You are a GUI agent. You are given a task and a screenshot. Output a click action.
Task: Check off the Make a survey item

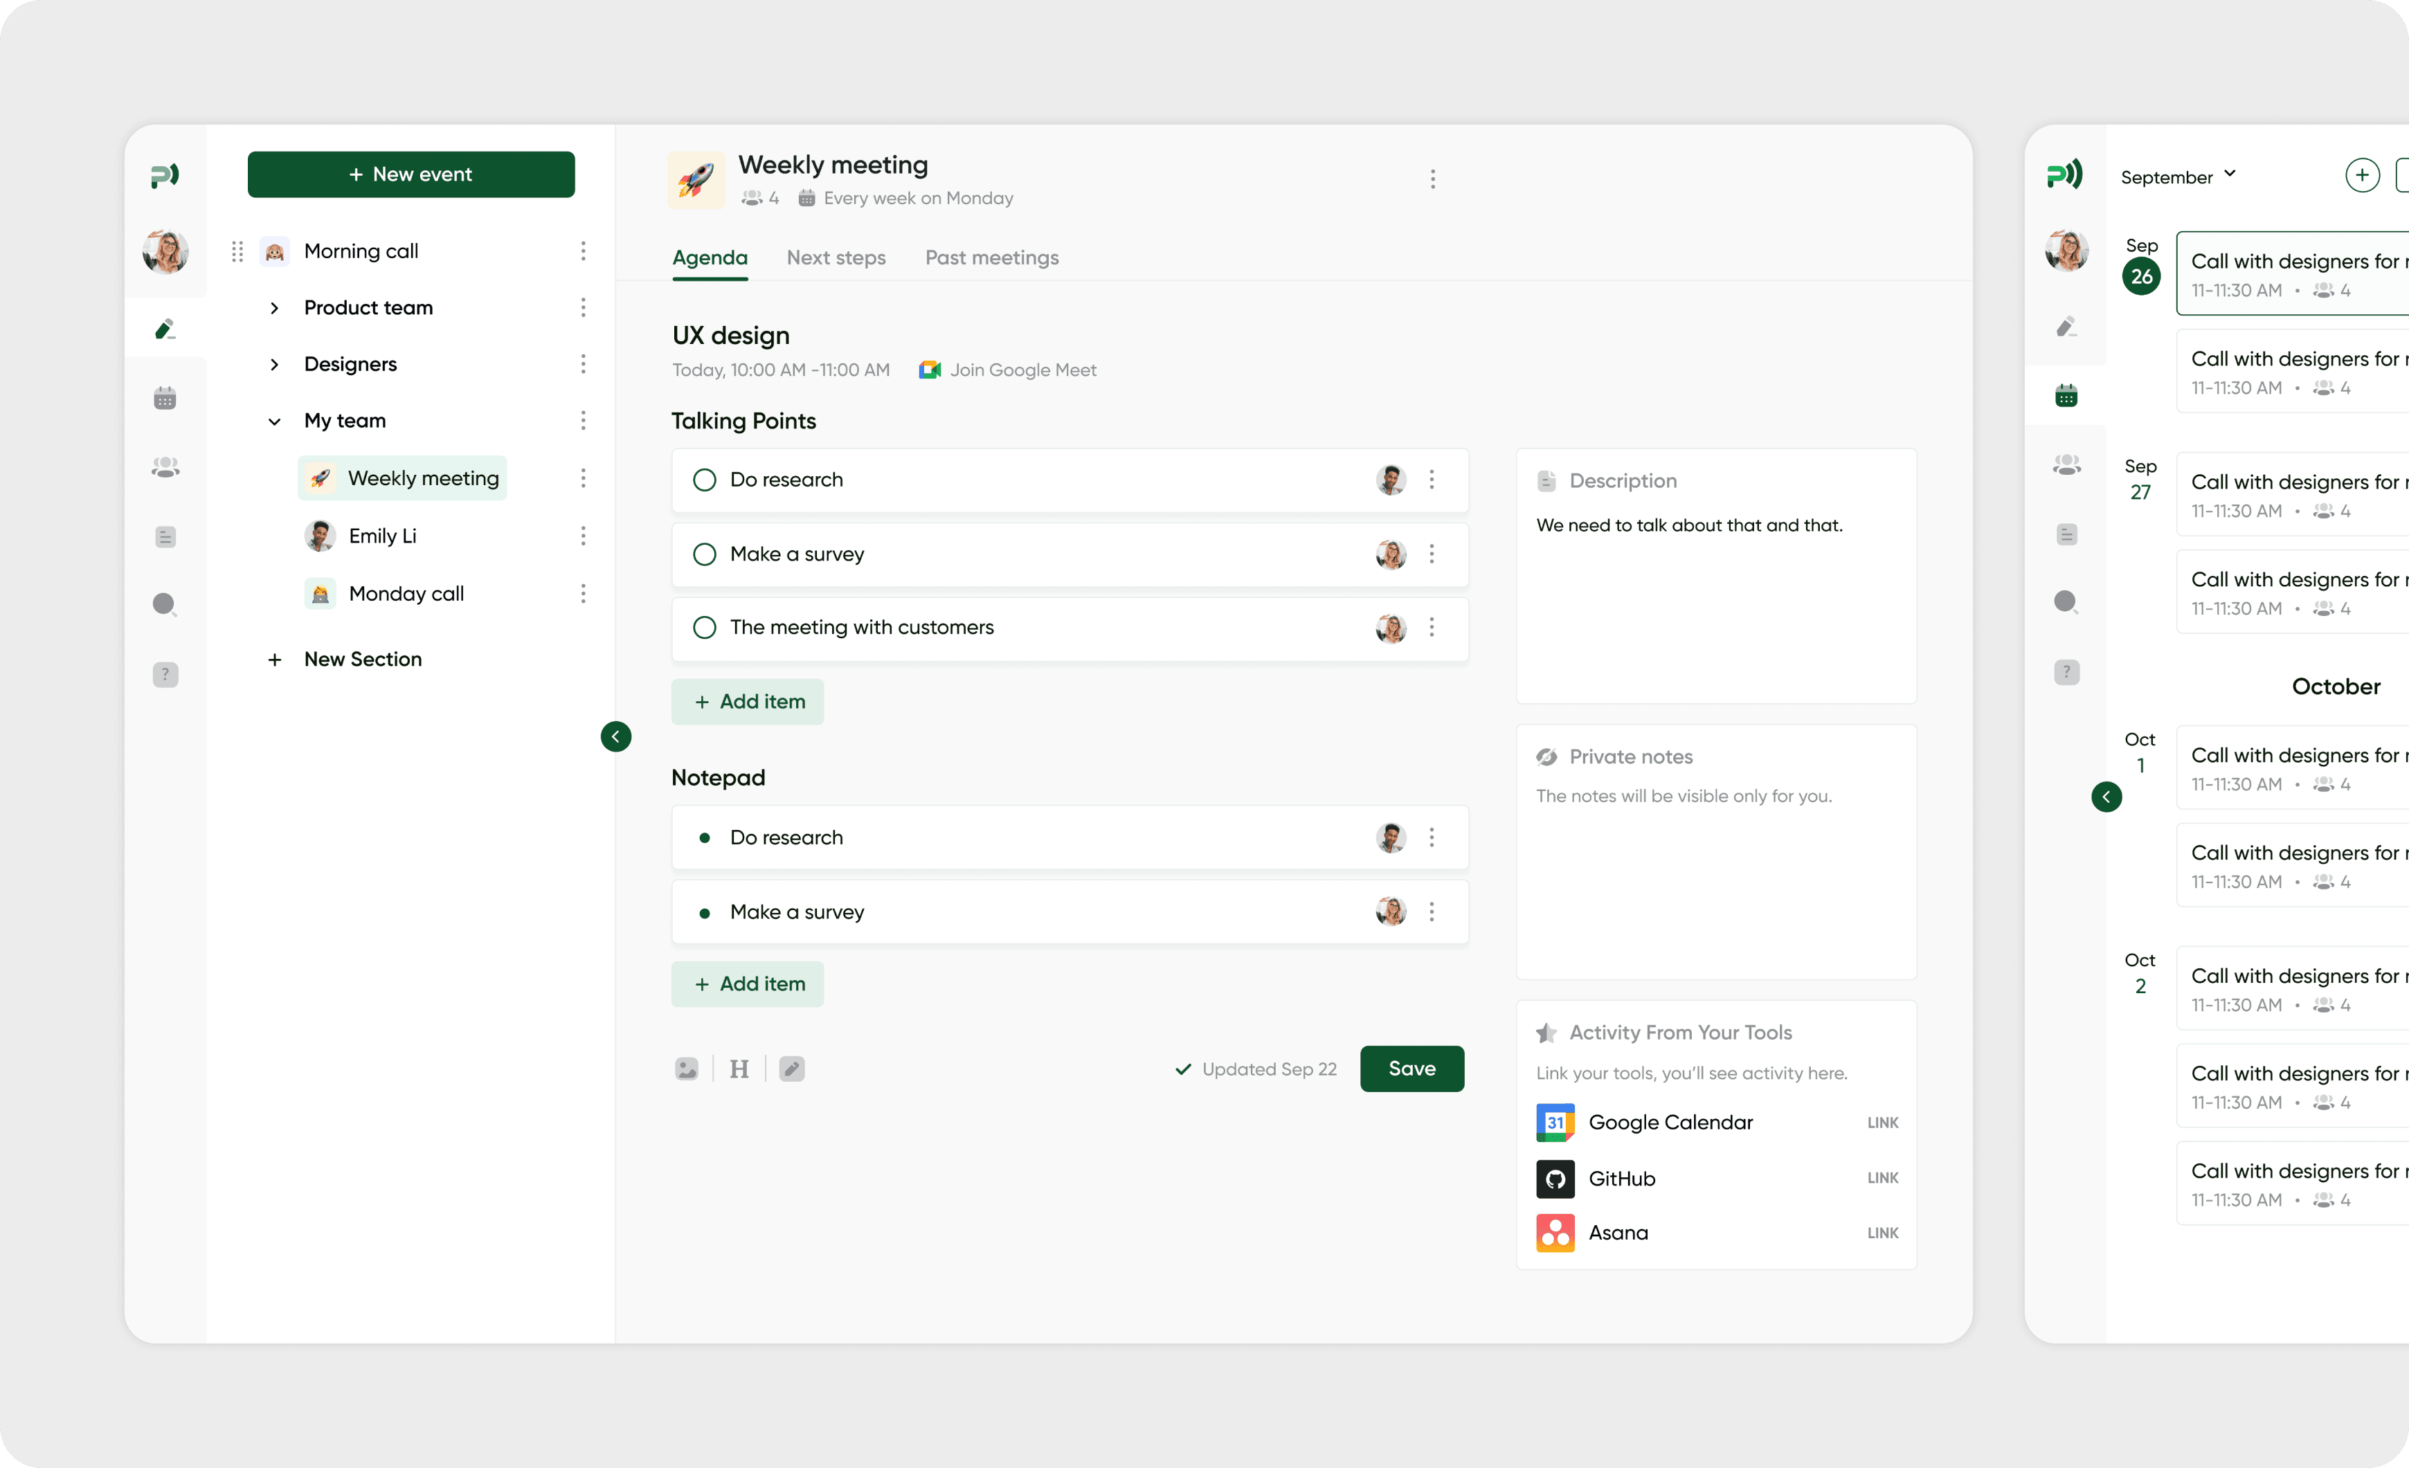click(704, 554)
